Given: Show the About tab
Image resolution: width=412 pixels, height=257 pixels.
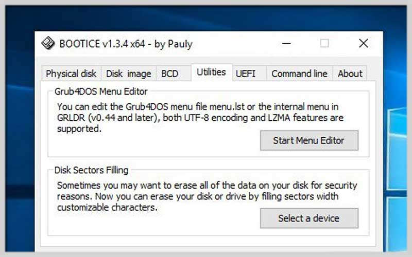Looking at the screenshot, I should point(350,74).
